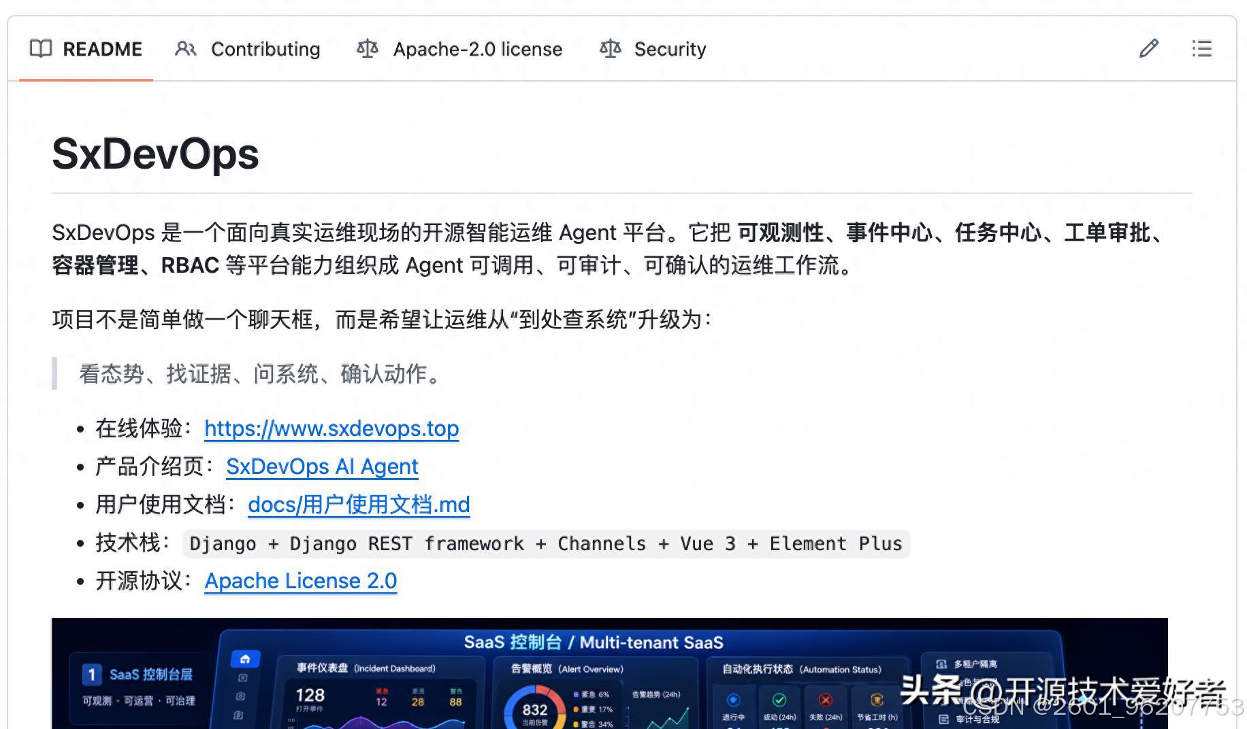Screen dimensions: 1247x729
Task: Click the Apache License 2.0 link
Action: click(300, 581)
